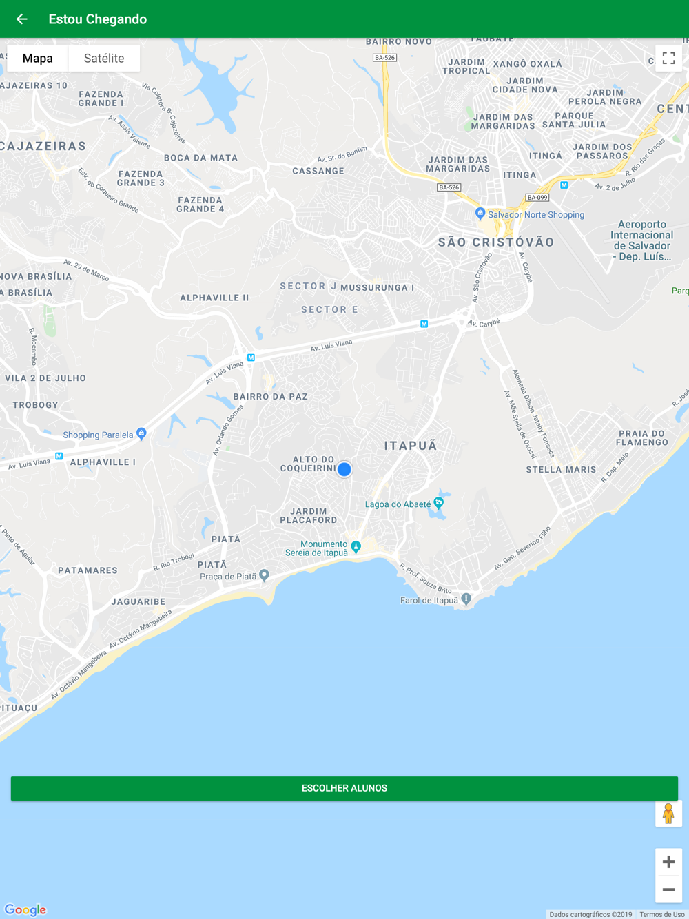Tap the back arrow in header

22,19
